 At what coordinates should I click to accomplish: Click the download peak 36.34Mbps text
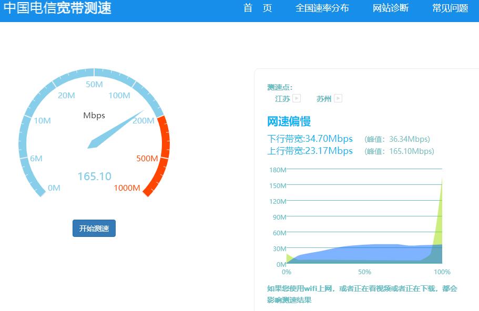click(x=397, y=139)
